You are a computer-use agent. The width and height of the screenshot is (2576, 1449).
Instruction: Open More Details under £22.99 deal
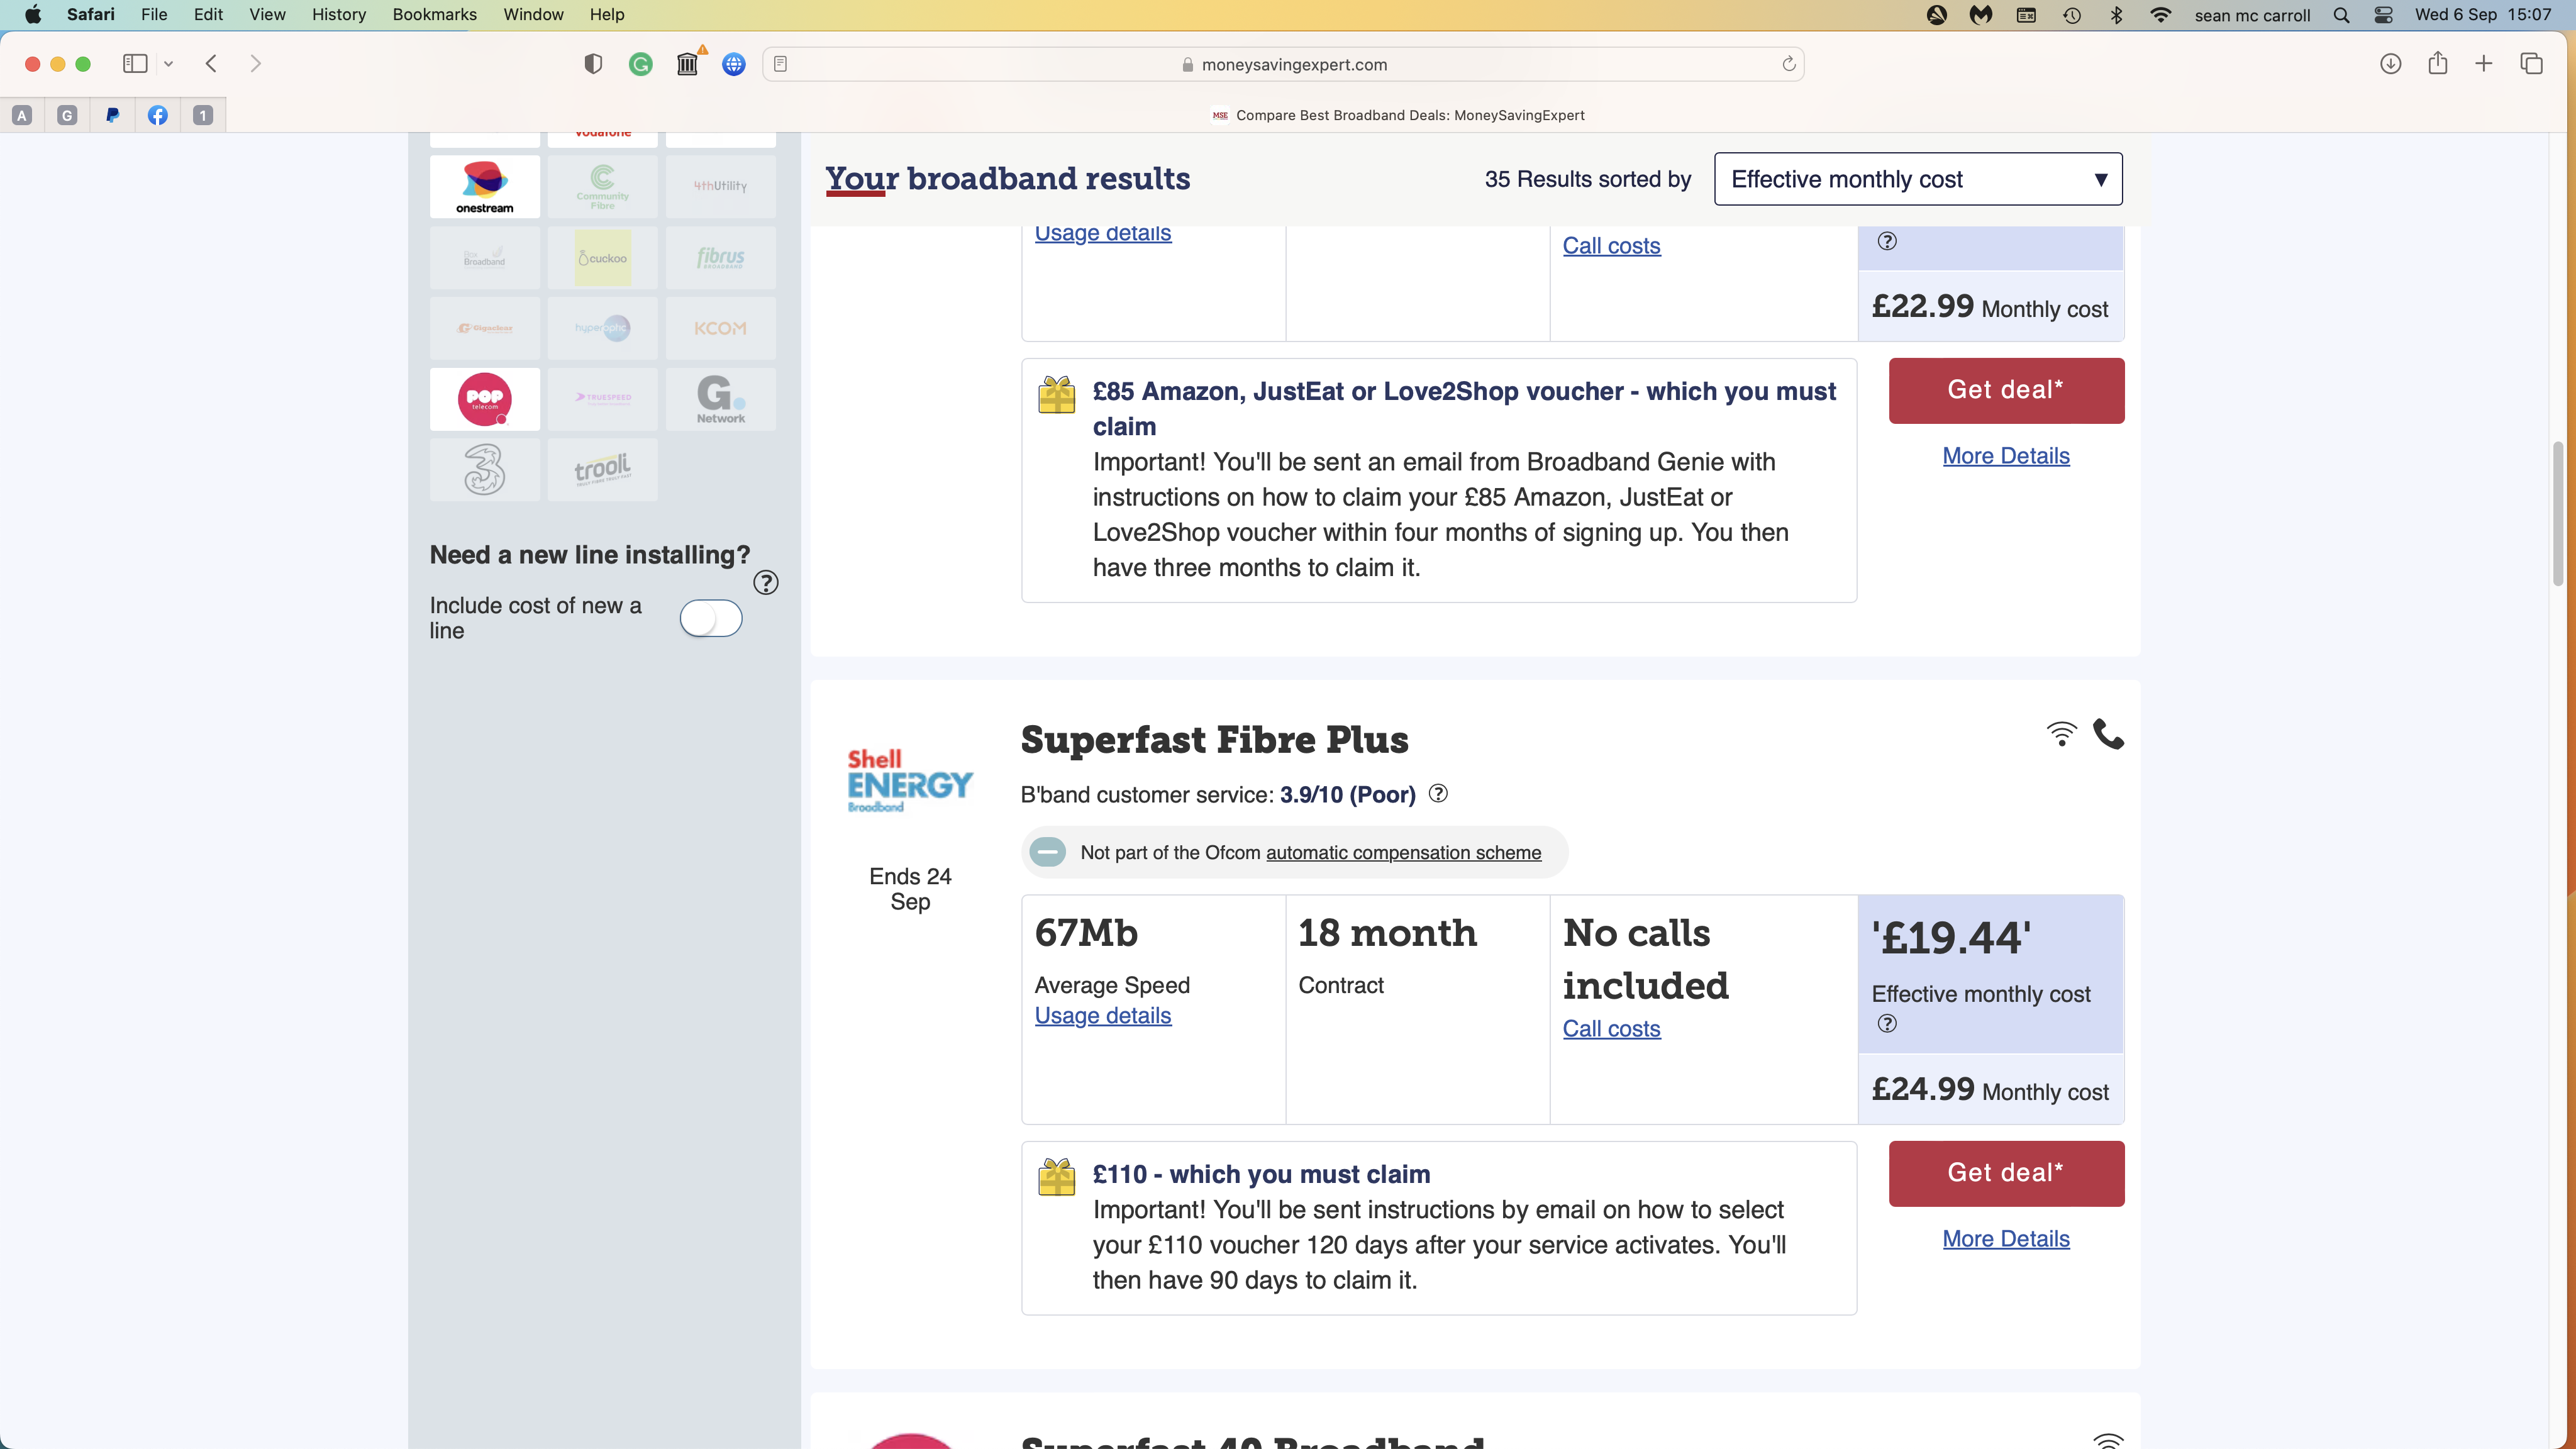coord(2006,456)
